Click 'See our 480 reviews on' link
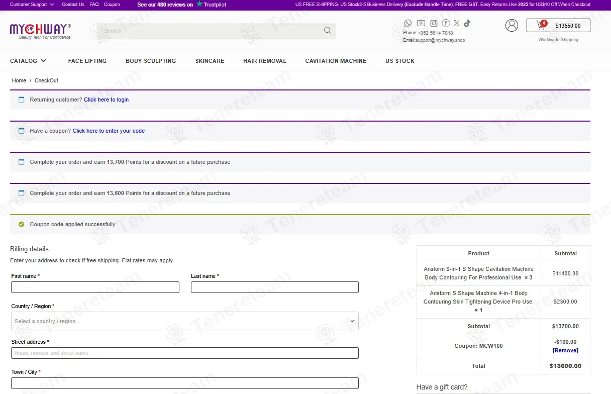 [165, 5]
